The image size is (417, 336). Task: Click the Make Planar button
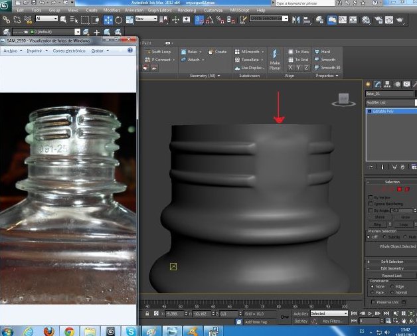pyautogui.click(x=275, y=60)
